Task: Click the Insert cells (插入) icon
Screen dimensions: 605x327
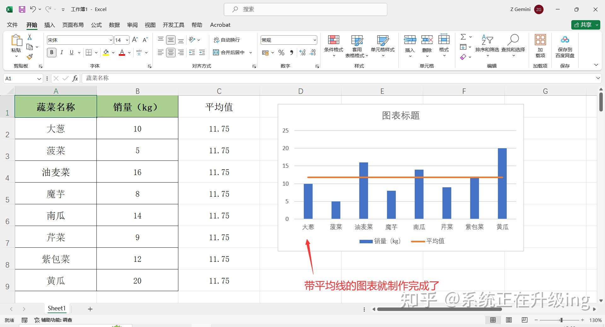Action: coord(410,40)
